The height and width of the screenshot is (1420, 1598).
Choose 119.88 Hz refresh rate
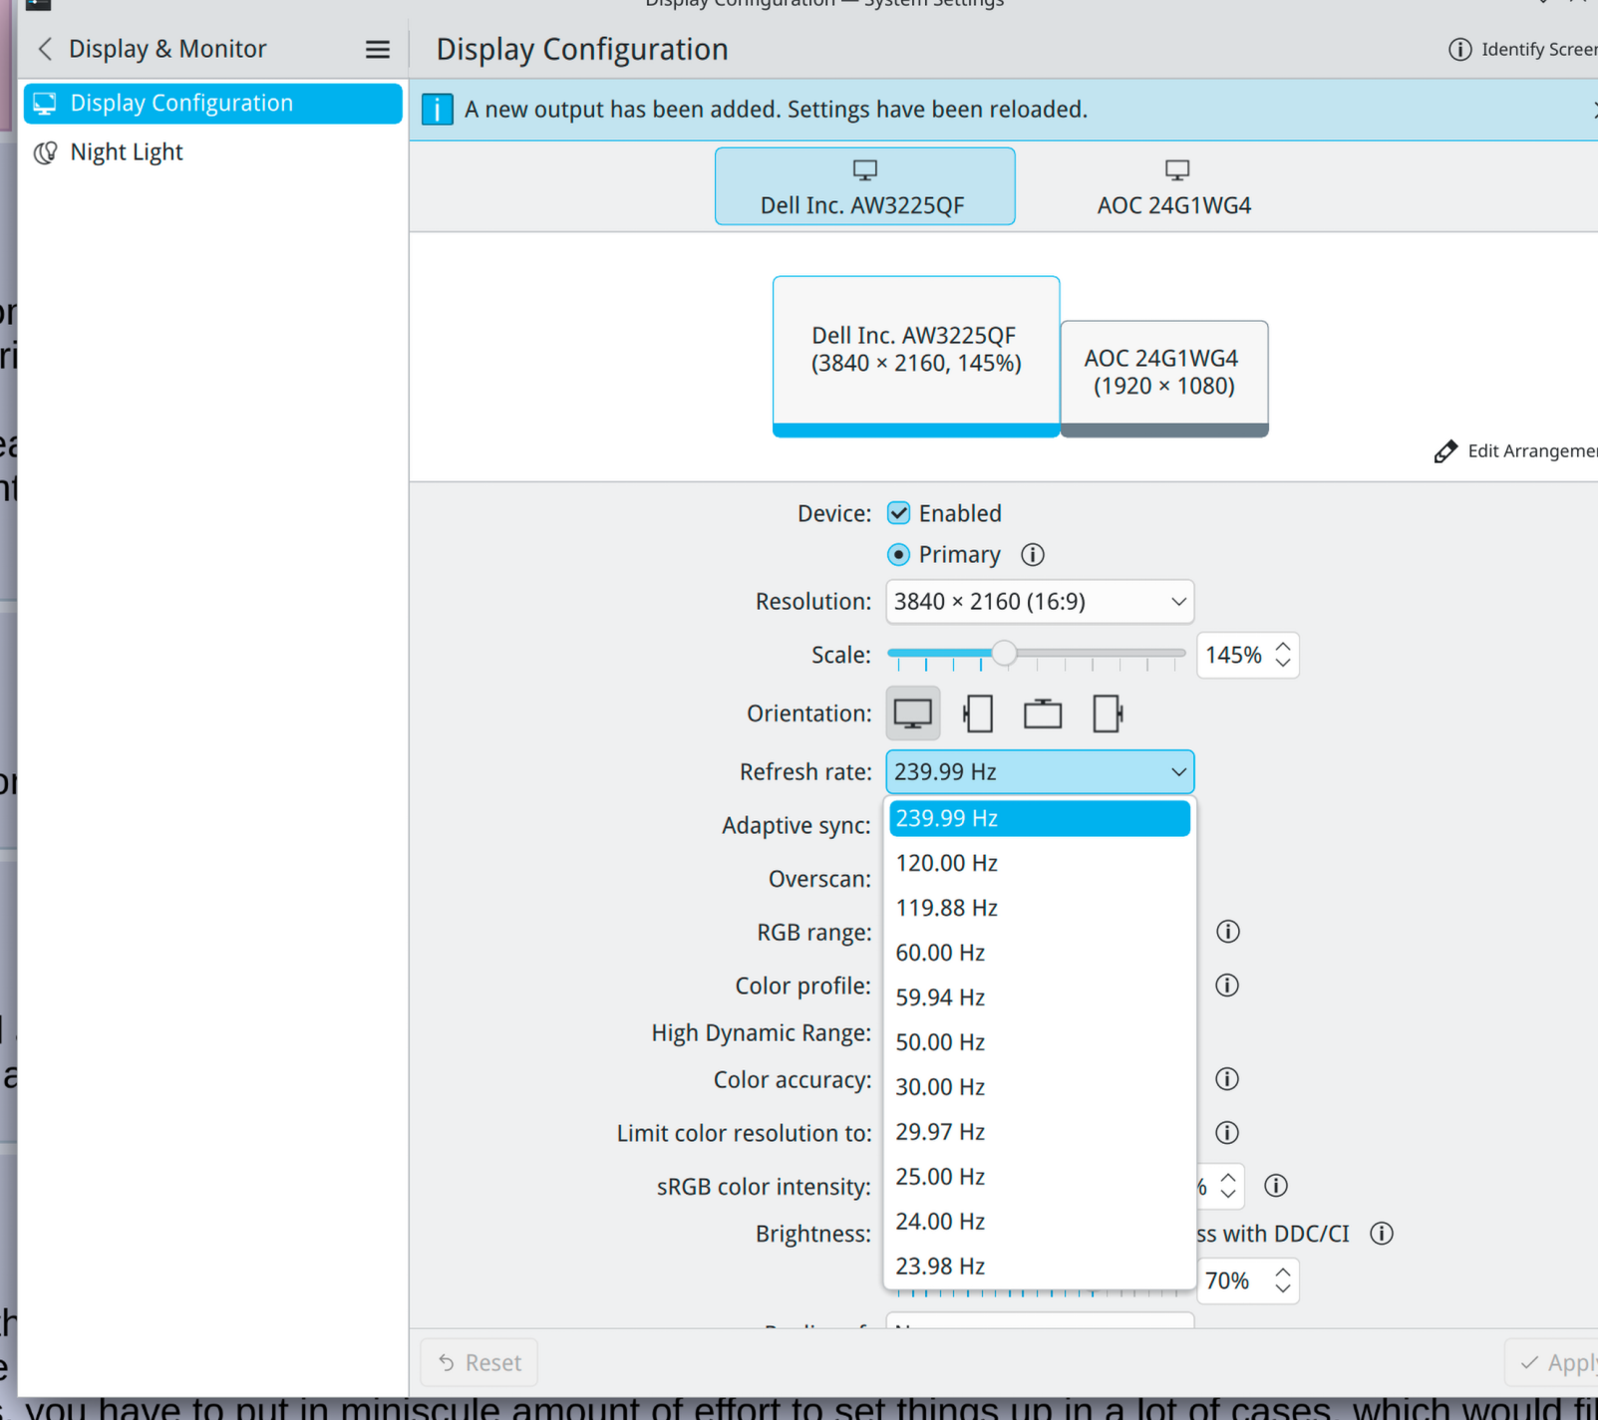click(1040, 908)
